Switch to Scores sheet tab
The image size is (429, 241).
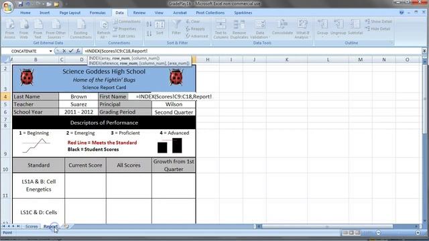tap(32, 226)
